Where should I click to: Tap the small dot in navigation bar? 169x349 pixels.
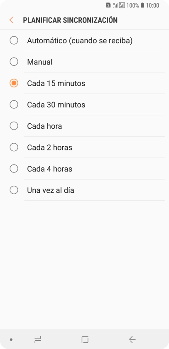pyautogui.click(x=11, y=340)
